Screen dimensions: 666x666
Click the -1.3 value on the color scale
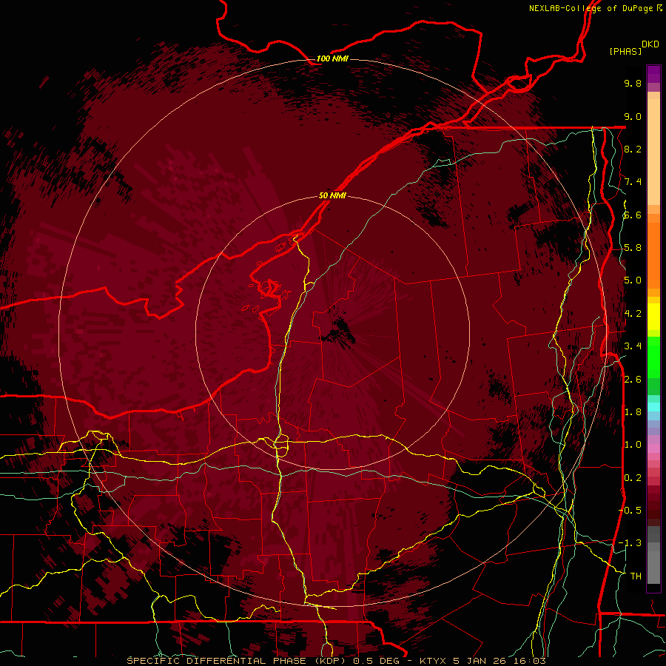coord(630,543)
